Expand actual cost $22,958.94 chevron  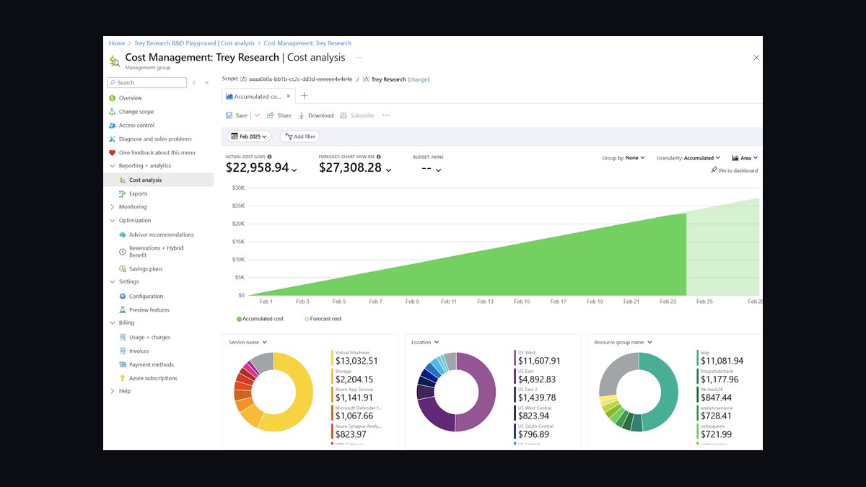[294, 170]
